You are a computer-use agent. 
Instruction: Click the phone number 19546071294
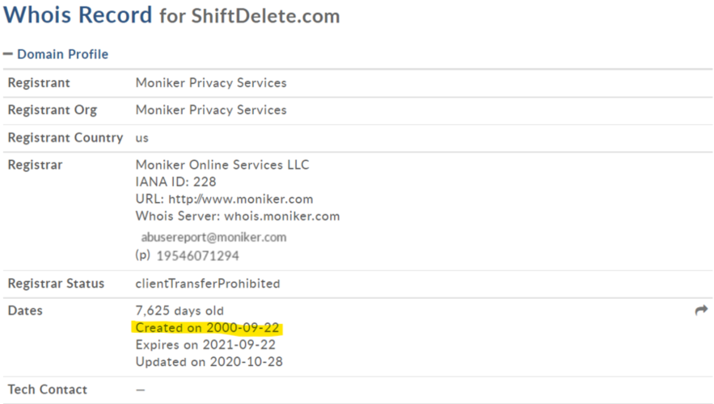click(197, 255)
